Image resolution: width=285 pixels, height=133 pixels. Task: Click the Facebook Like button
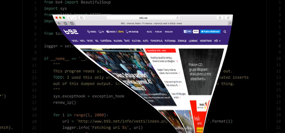(188, 32)
